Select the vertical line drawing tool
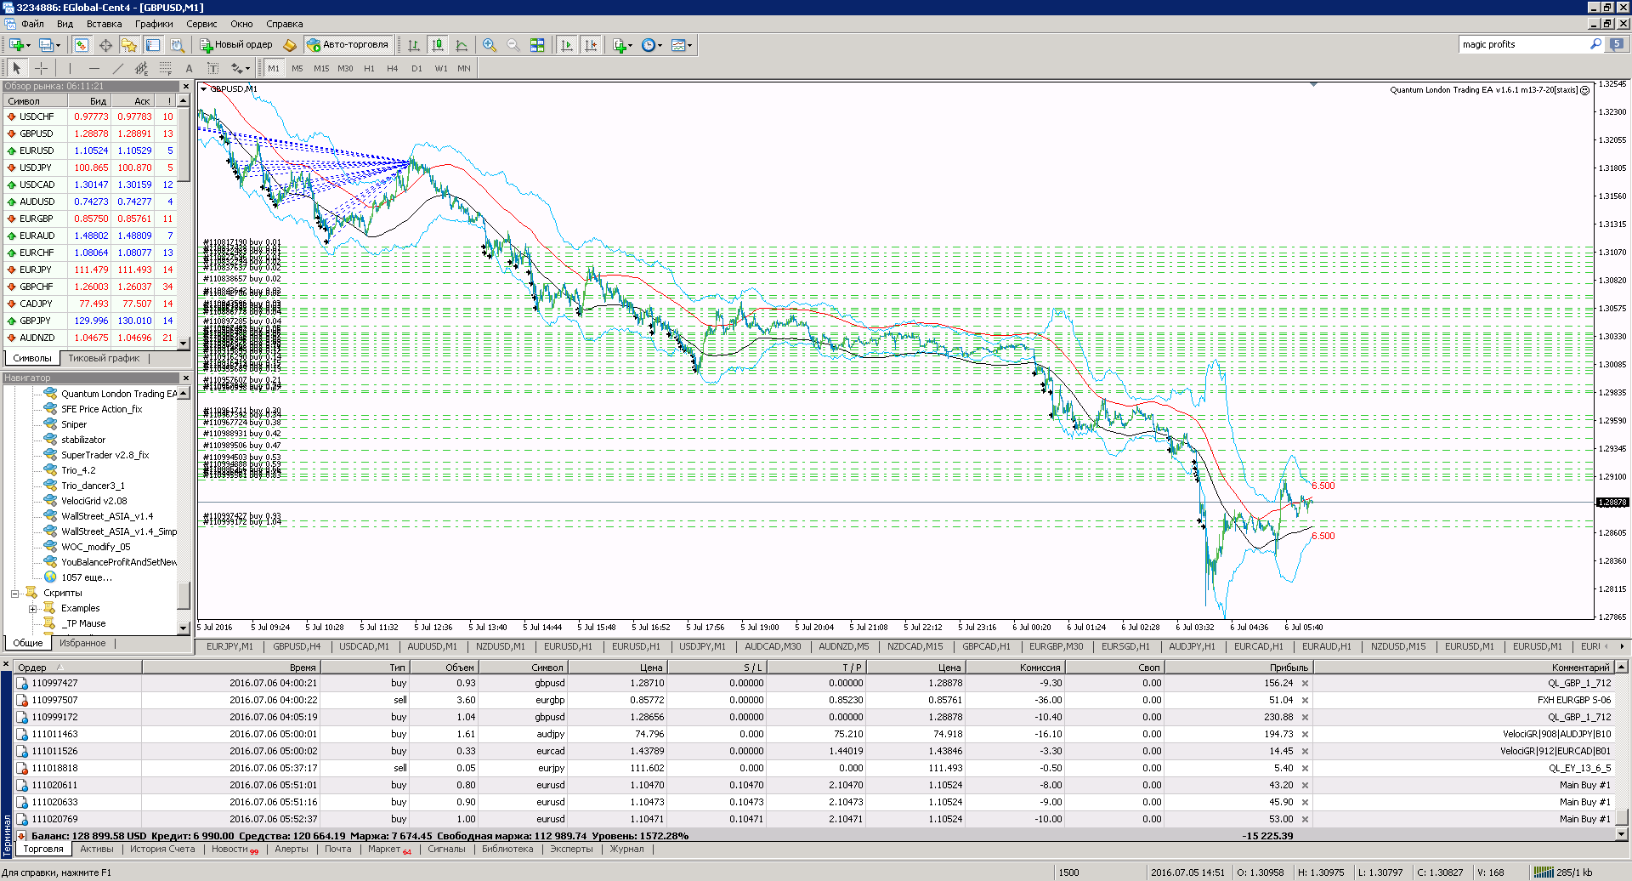Screen dimensions: 1632x881 (x=71, y=68)
